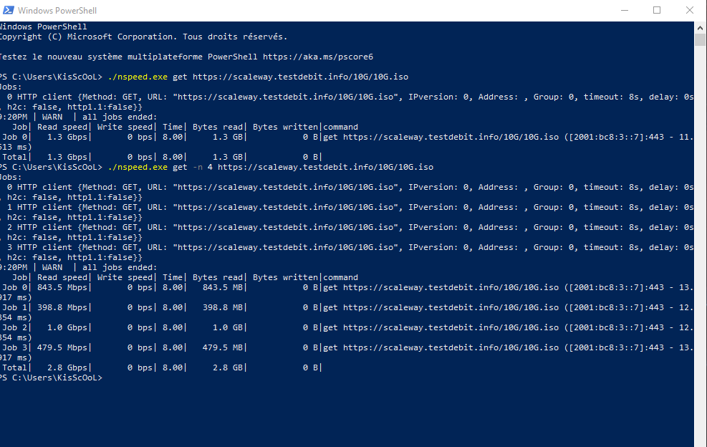
Task: Close the Windows PowerShell window
Action: (x=690, y=10)
